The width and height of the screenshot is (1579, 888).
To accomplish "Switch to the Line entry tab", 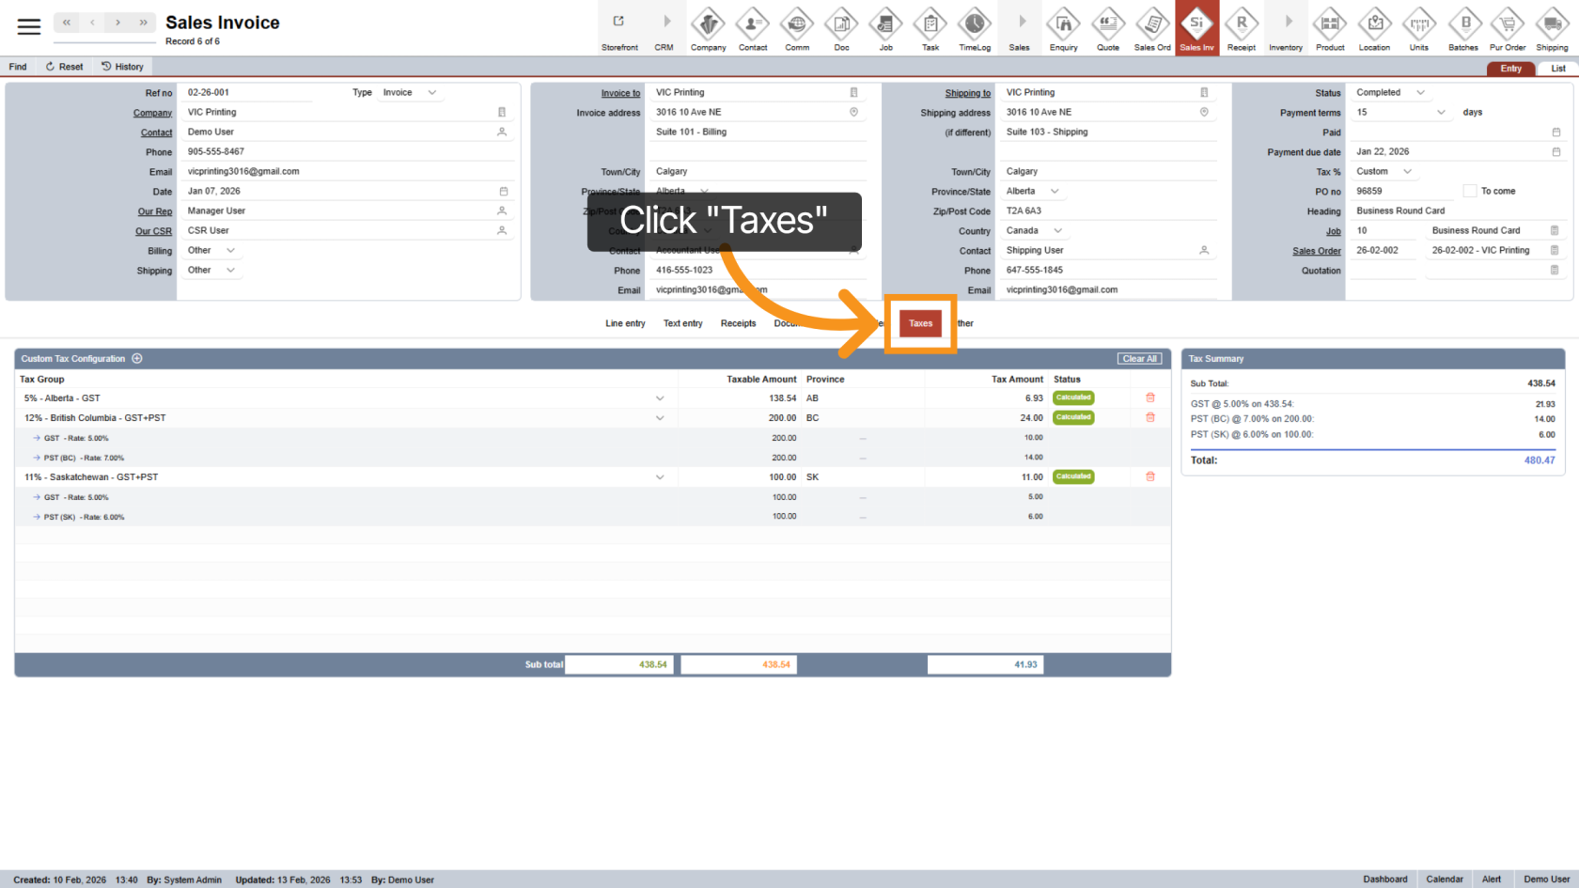I will click(625, 323).
